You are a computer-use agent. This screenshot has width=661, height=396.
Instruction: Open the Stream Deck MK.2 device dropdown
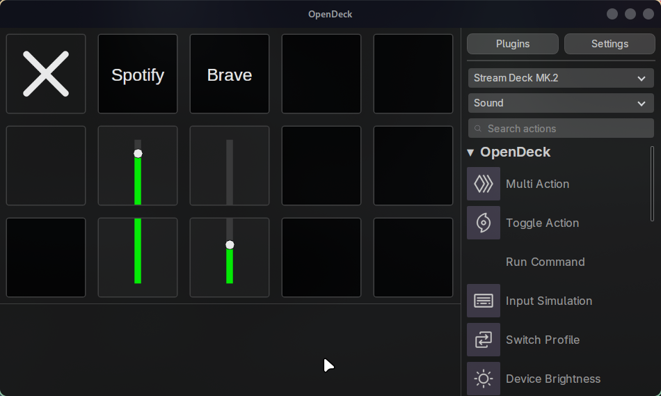point(561,78)
